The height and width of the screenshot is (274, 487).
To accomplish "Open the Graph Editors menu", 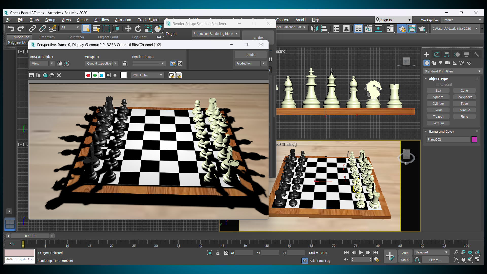I will click(148, 20).
